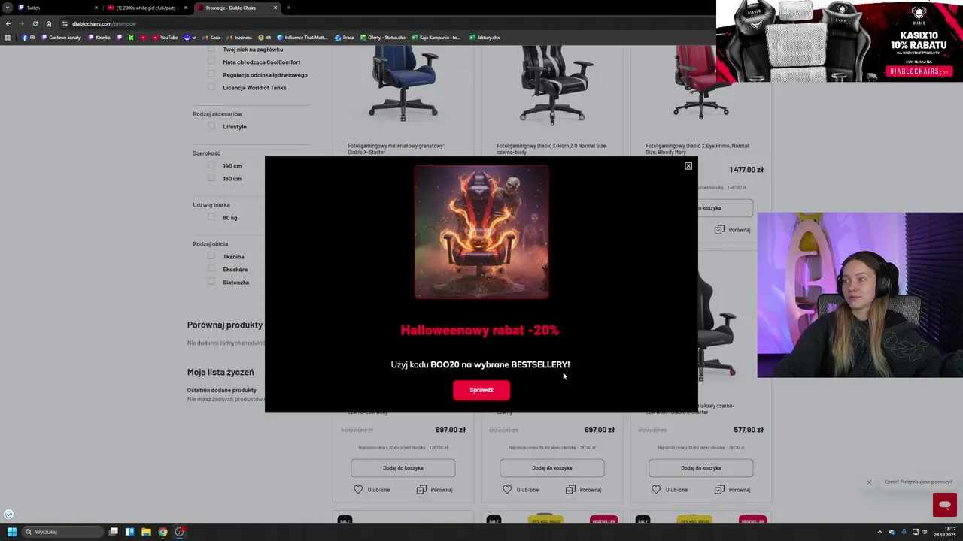Click the blue X-Starter chair product image

(403, 83)
